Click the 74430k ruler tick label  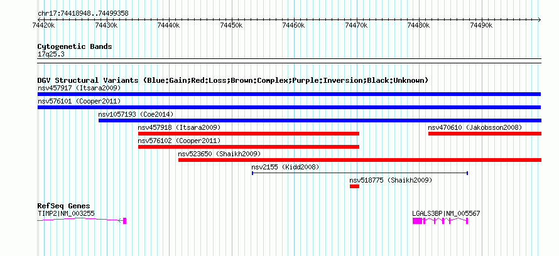pyautogui.click(x=107, y=25)
